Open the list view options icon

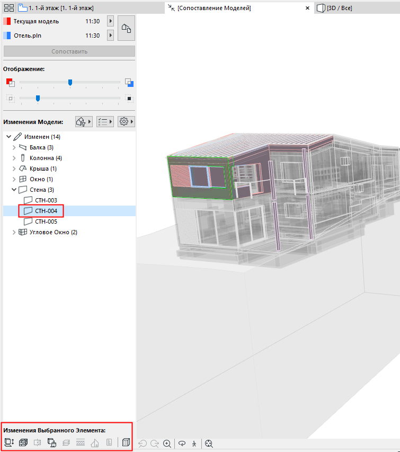105,122
